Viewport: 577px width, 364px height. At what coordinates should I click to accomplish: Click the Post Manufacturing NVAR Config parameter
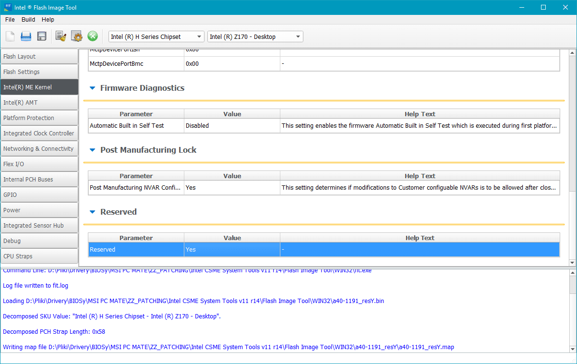(x=136, y=188)
